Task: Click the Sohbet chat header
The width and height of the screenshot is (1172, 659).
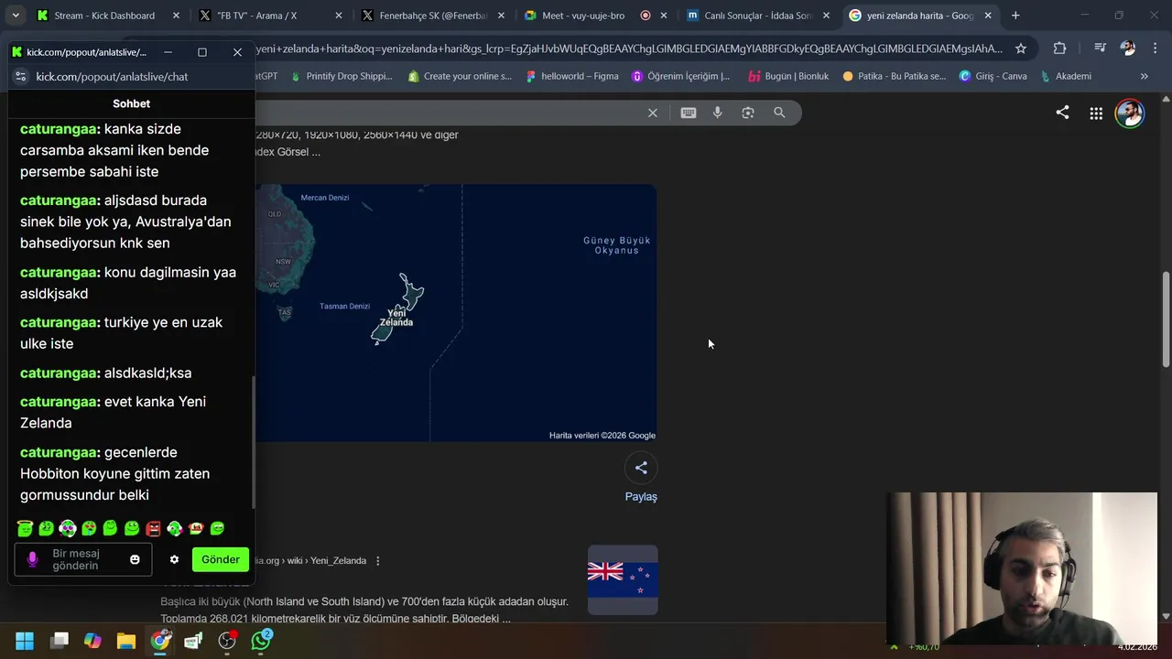Action: click(x=131, y=103)
